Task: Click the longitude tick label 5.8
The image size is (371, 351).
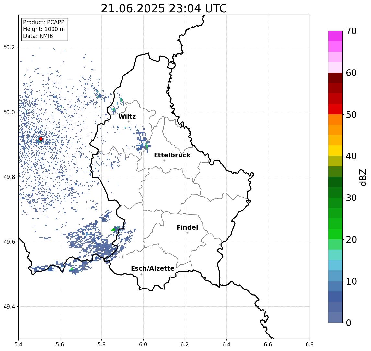Action: click(x=102, y=345)
